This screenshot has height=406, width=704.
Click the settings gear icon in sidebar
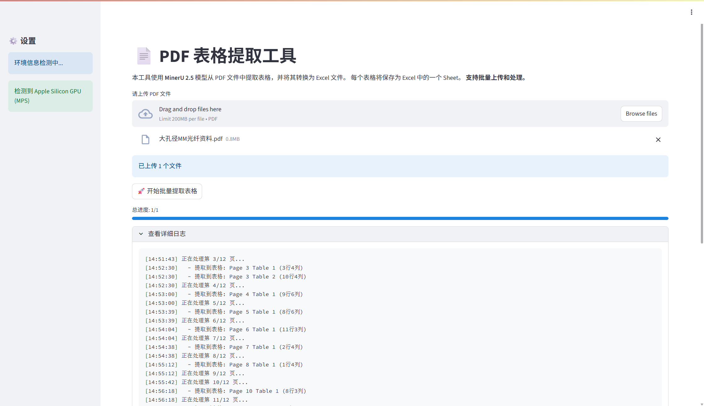tap(13, 41)
